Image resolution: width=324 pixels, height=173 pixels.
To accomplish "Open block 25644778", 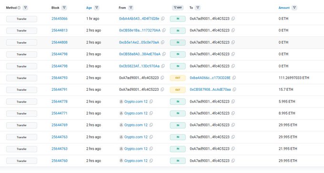I will coord(60,101).
